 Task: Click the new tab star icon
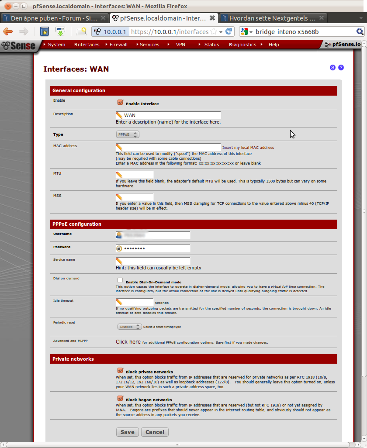click(x=81, y=31)
